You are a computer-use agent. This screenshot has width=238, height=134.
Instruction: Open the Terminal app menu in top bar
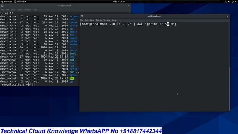click(x=20, y=1)
